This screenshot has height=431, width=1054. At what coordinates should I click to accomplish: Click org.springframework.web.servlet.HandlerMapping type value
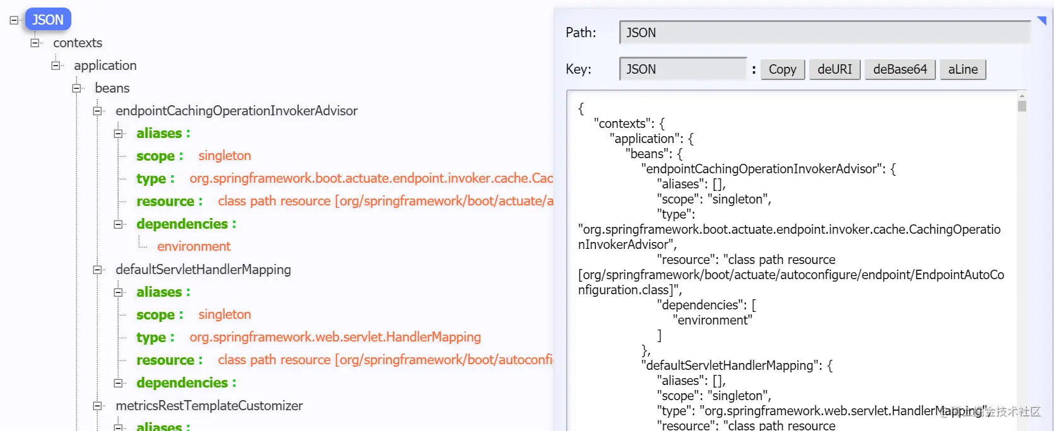[335, 337]
